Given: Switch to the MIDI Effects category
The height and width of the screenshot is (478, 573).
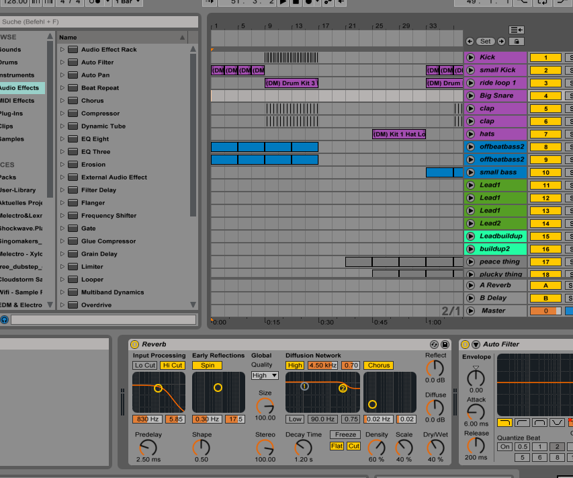Looking at the screenshot, I should click(20, 99).
